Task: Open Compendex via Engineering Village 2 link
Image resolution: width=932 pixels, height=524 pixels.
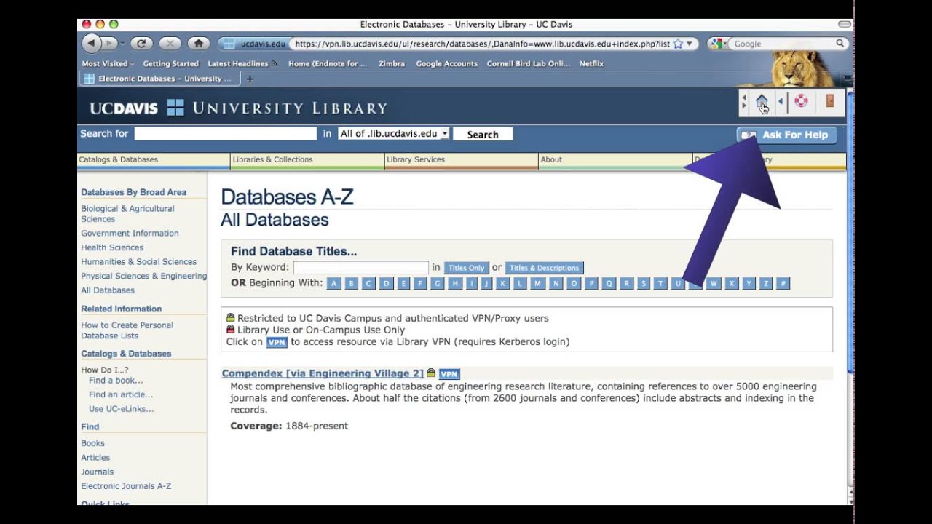Action: (323, 374)
